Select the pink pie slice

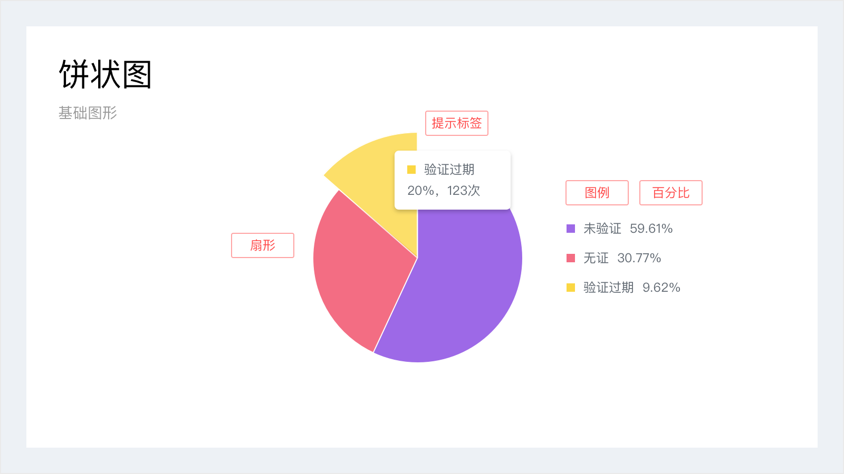pos(359,263)
